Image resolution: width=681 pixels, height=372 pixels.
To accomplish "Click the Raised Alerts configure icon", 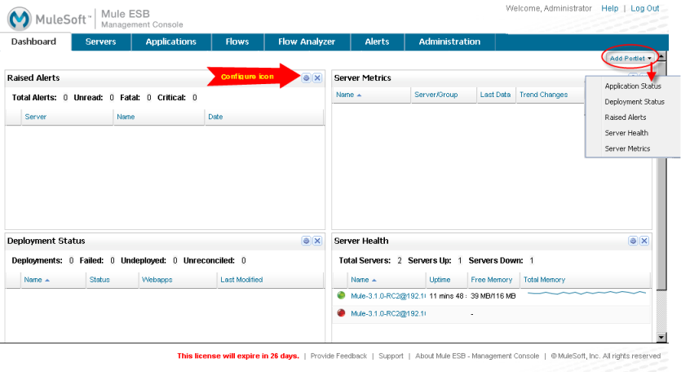I will coord(307,77).
